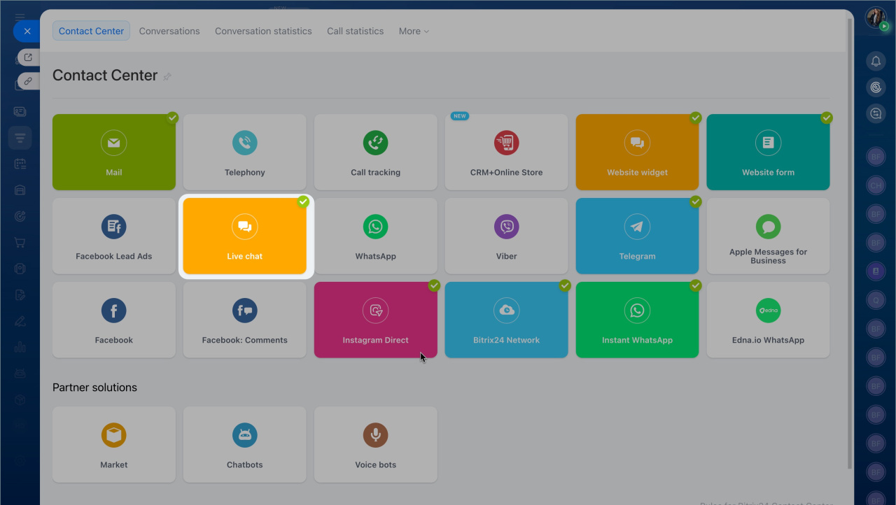Open the Market partner solution

pyautogui.click(x=114, y=445)
